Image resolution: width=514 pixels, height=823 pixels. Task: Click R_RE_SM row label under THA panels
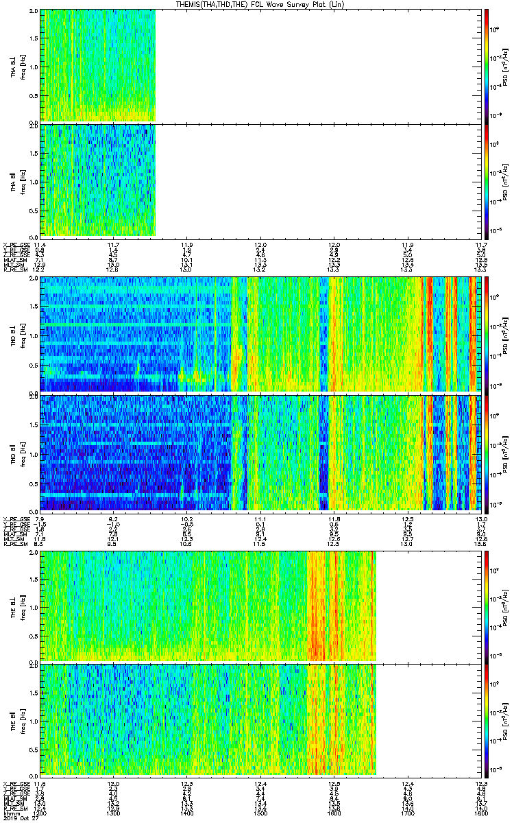tap(15, 270)
